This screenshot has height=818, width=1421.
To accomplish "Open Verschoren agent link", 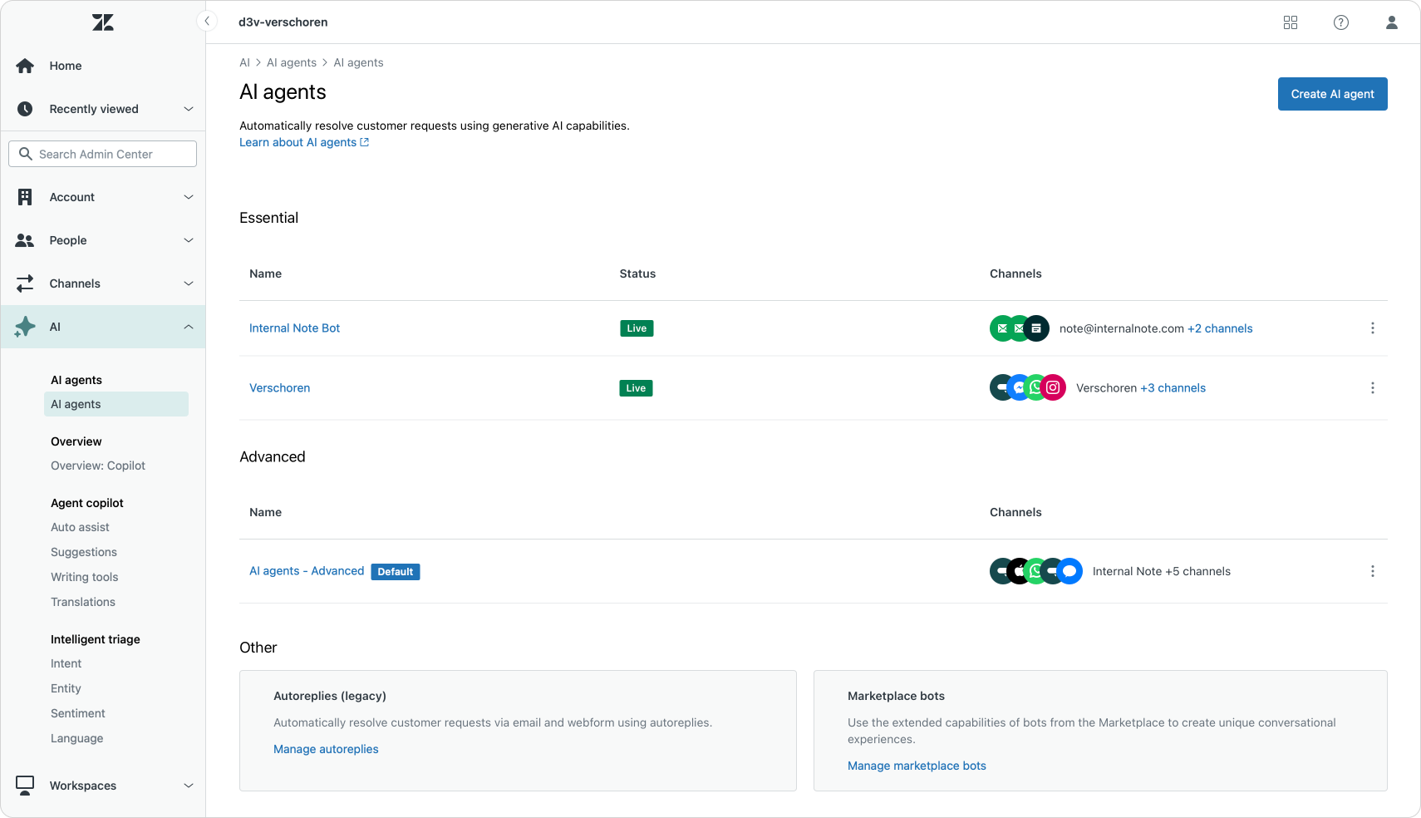I will (280, 388).
